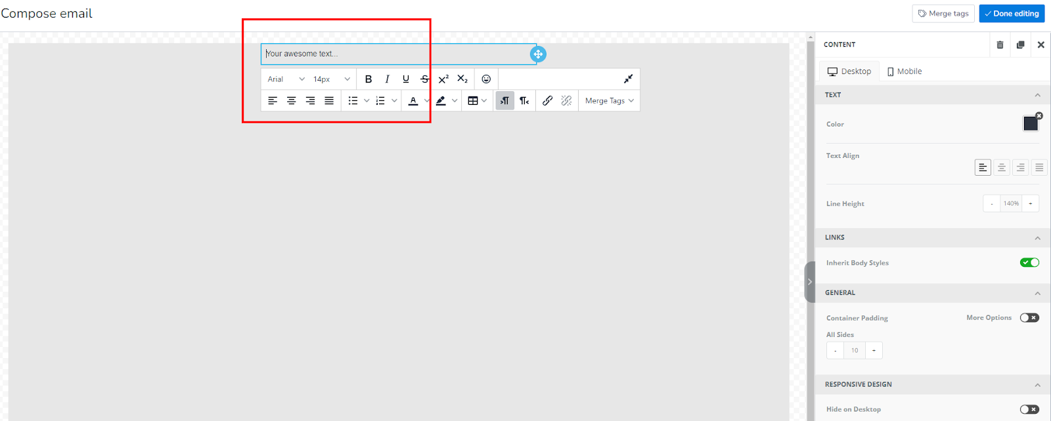Toggle Inherit Body Styles switch
This screenshot has width=1051, height=421.
(1029, 262)
